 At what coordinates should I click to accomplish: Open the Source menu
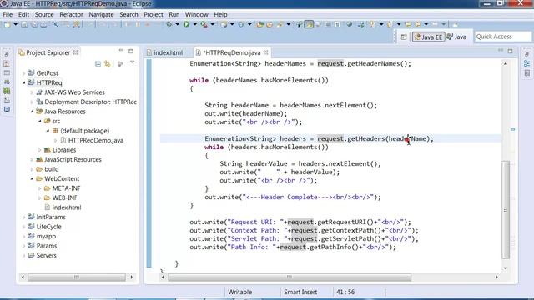coord(44,15)
